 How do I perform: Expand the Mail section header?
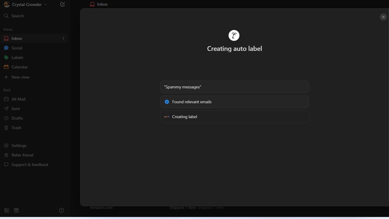pyautogui.click(x=7, y=90)
